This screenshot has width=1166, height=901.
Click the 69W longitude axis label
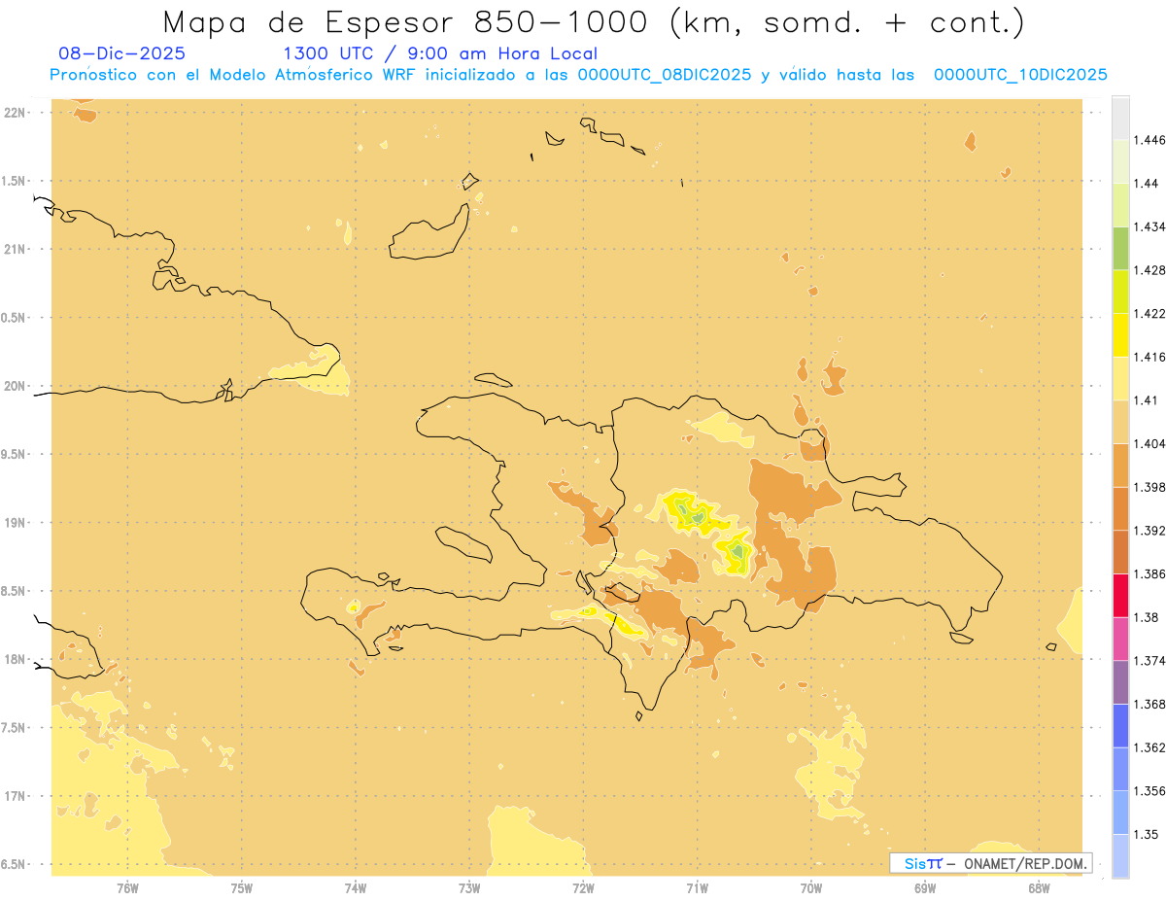point(924,888)
